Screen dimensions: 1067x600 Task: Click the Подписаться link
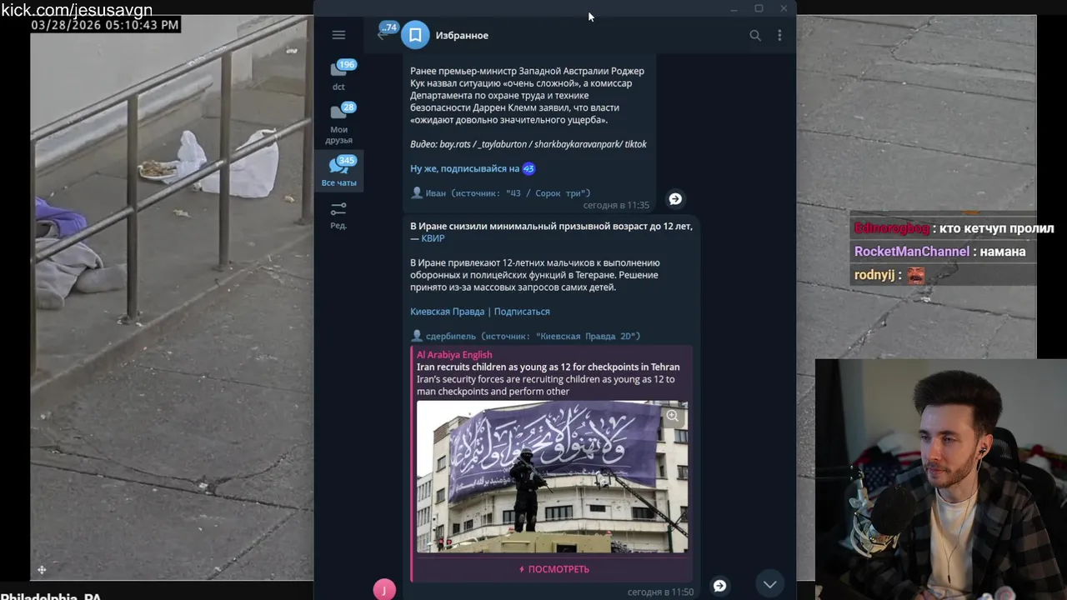[522, 312]
